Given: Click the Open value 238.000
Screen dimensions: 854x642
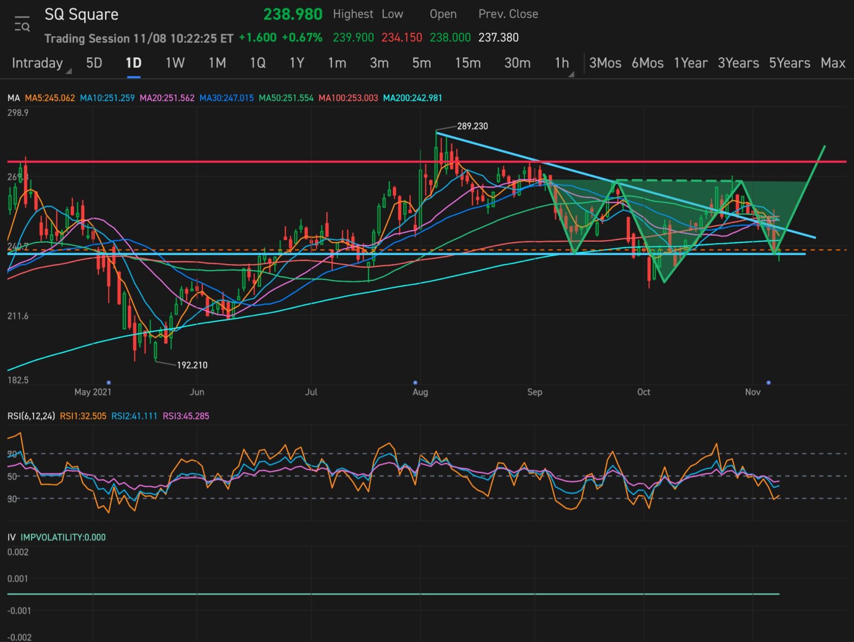Looking at the screenshot, I should 450,38.
